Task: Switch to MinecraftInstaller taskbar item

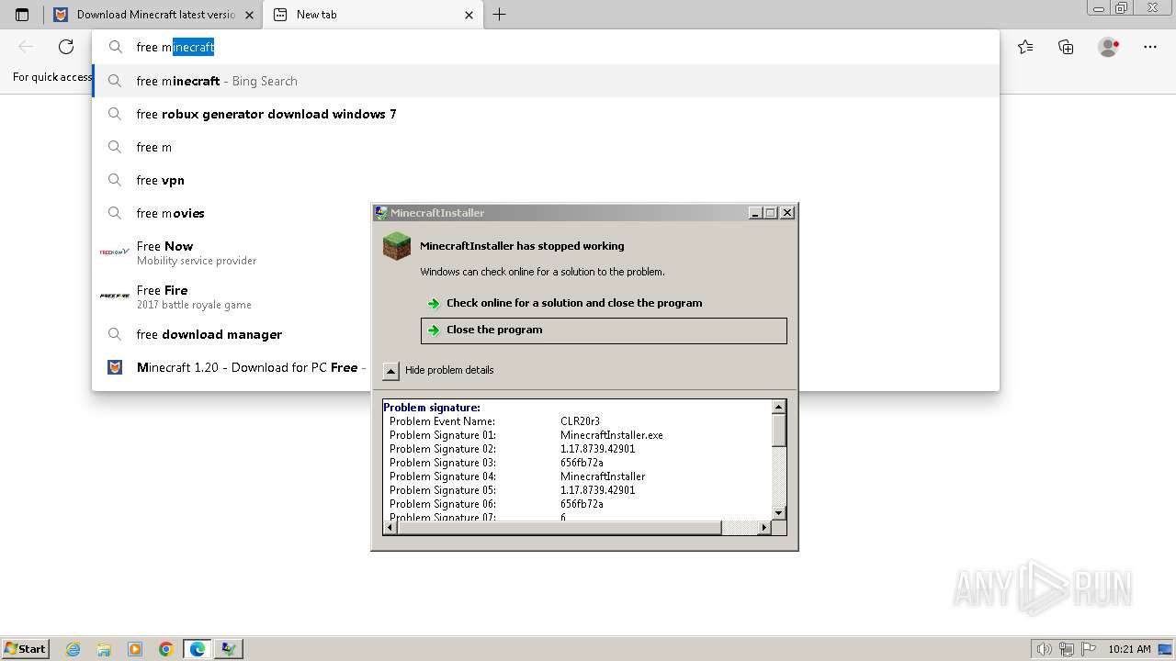Action: pyautogui.click(x=229, y=649)
